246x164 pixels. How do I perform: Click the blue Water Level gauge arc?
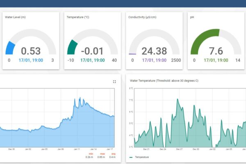(x=10, y=48)
